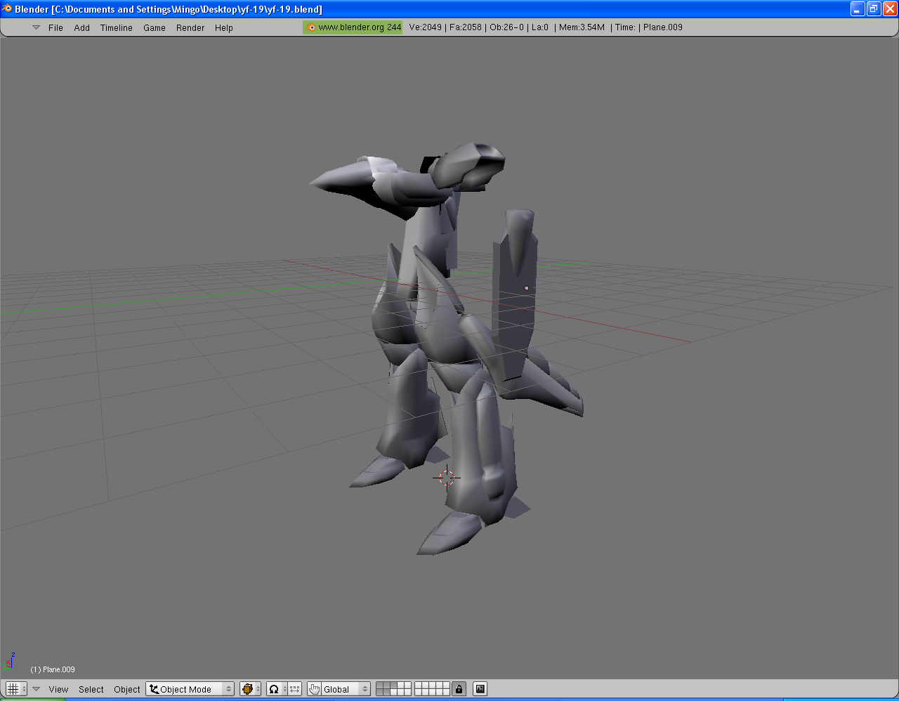Open the Timeline menu
The image size is (899, 701).
click(116, 27)
